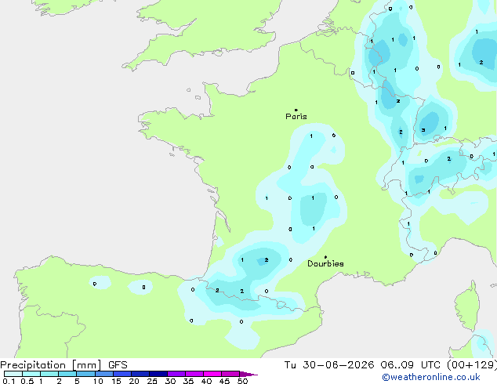This screenshot has width=497, height=384.
Task: Click the legend number '0.5'
Action: coord(27,381)
